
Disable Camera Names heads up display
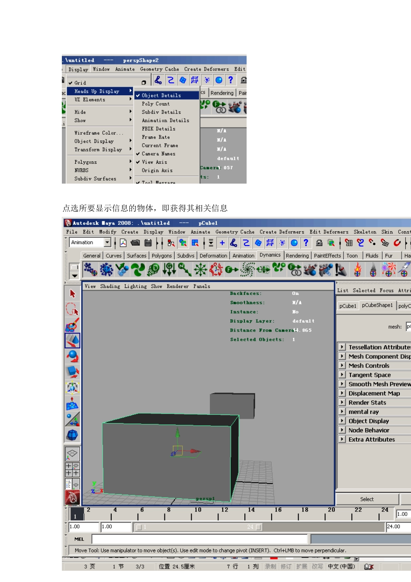tap(158, 154)
